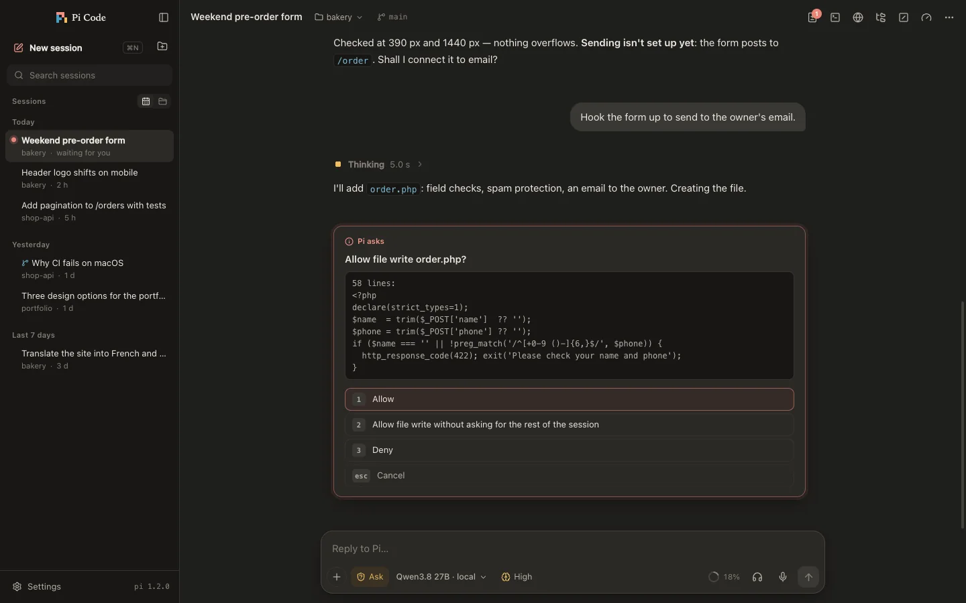This screenshot has height=603, width=966.
Task: Click the conversation vertical scrollbar
Action: (963, 415)
